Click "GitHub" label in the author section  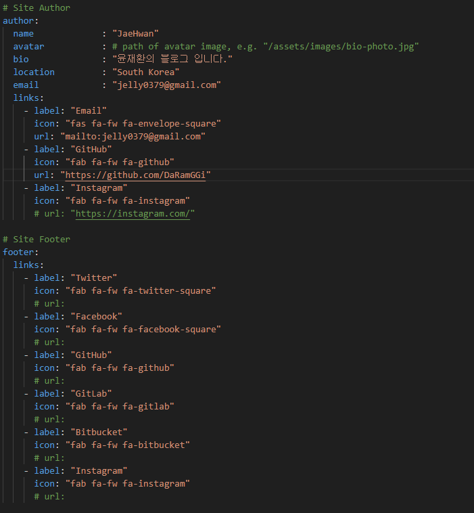click(x=91, y=149)
